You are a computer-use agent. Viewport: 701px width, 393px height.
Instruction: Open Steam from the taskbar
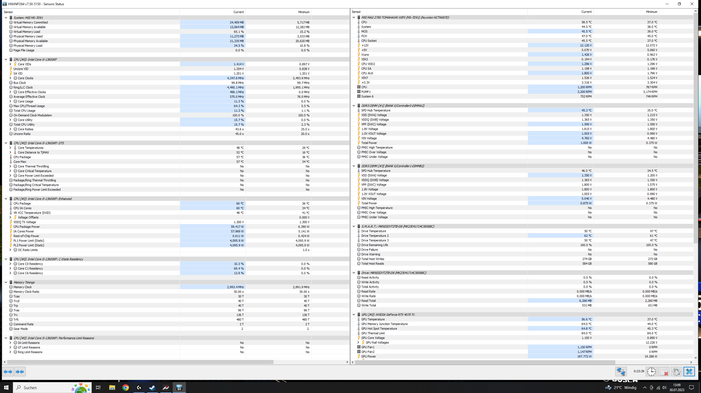tap(152, 388)
